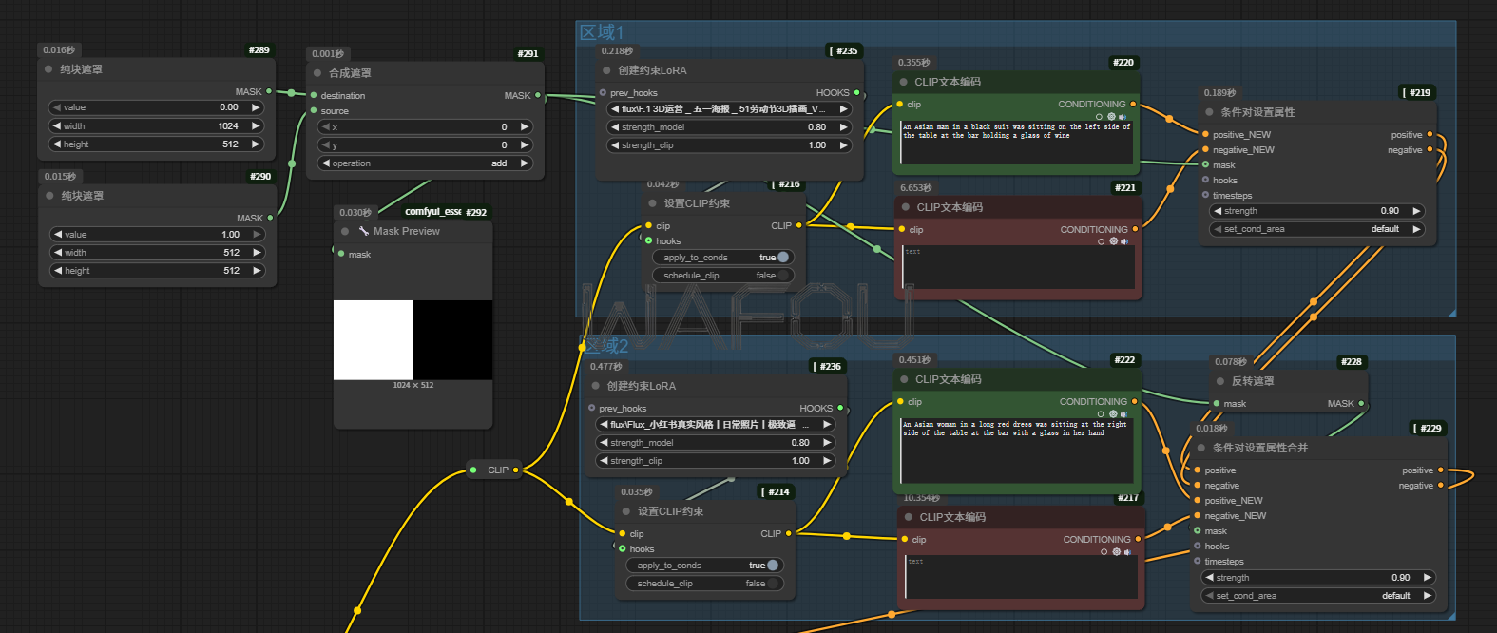Click the gear icon in node #217
Viewport: 1497px width, 633px height.
point(1116,551)
